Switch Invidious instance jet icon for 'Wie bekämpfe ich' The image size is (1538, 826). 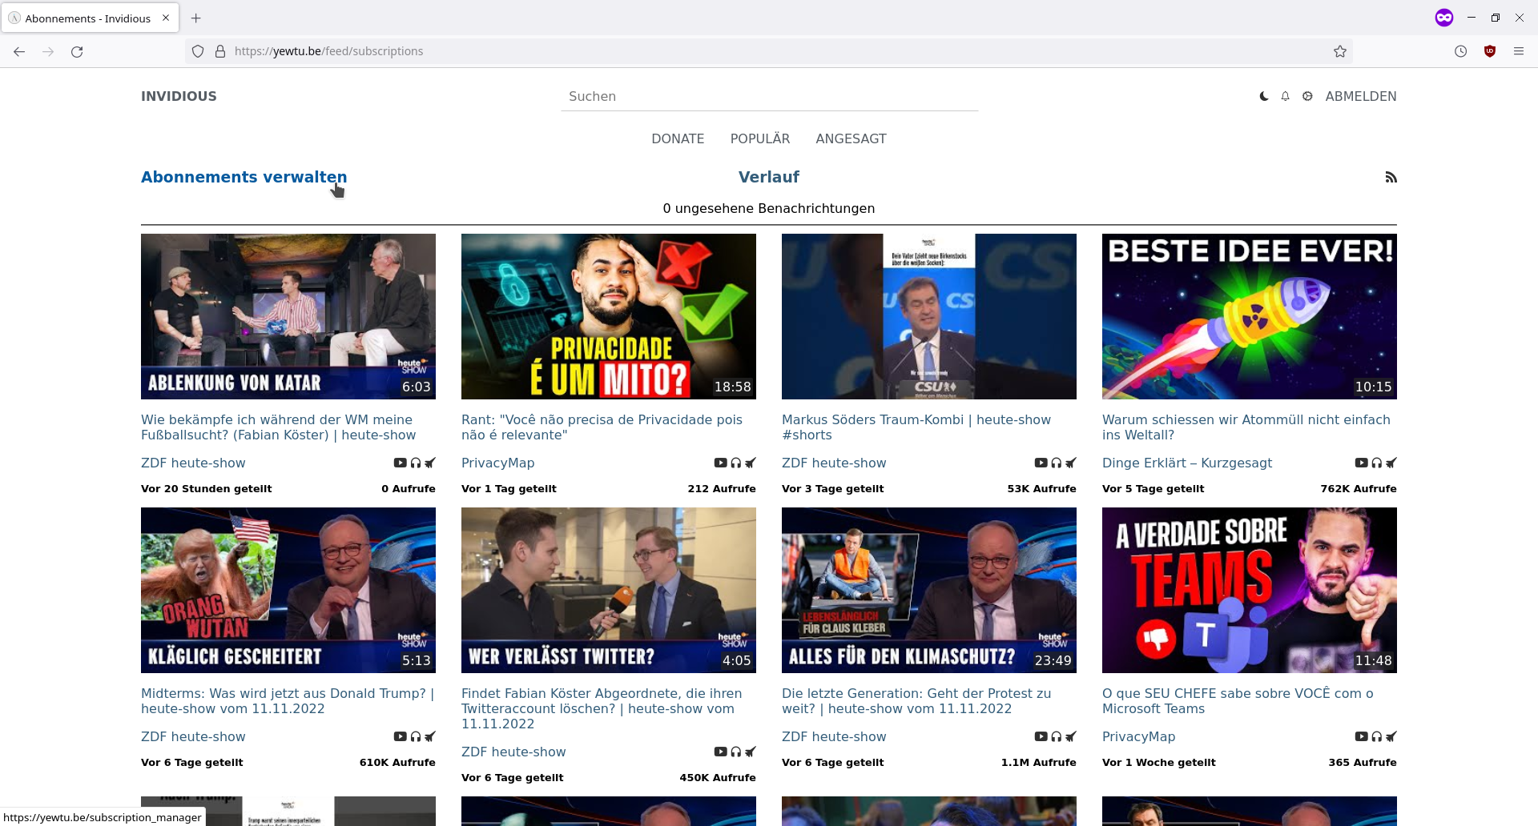point(430,463)
